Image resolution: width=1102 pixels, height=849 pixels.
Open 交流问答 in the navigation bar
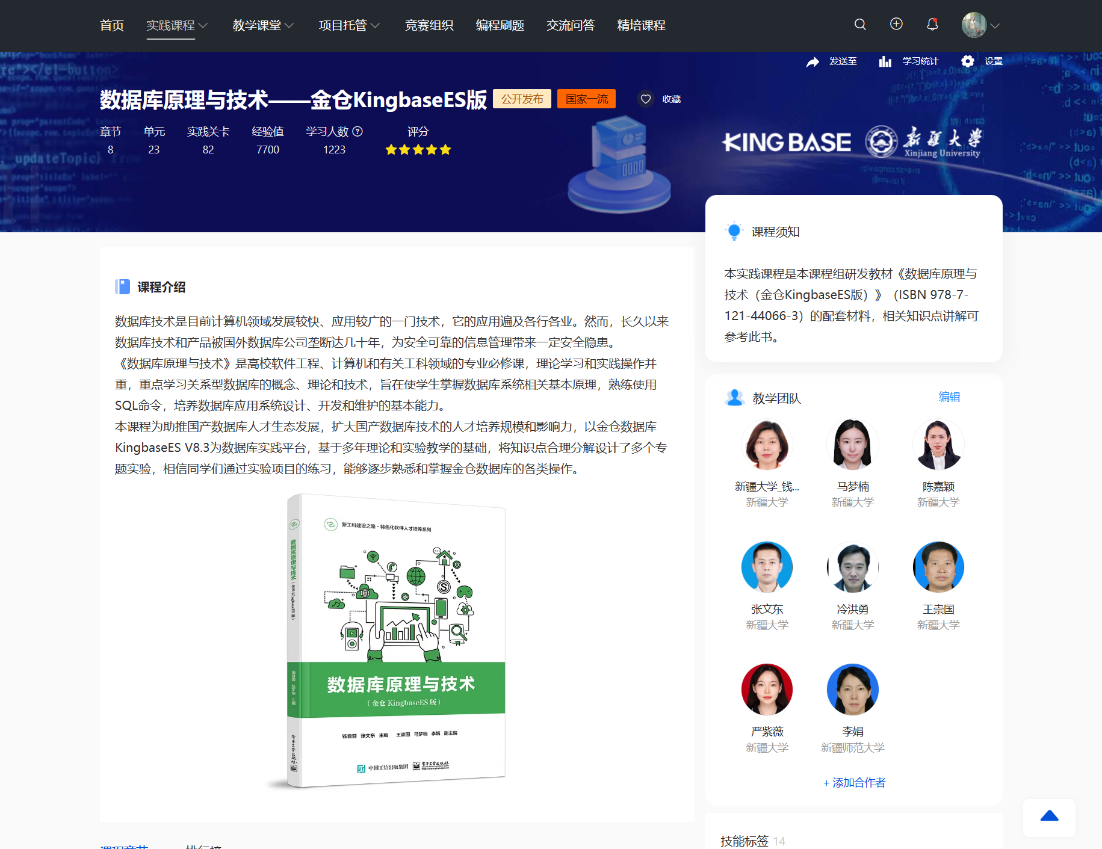tap(571, 25)
